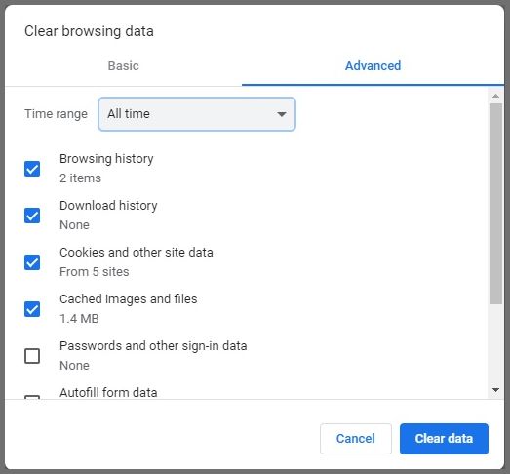Uncheck Cached images and files checkbox
This screenshot has height=474, width=510.
click(x=32, y=309)
